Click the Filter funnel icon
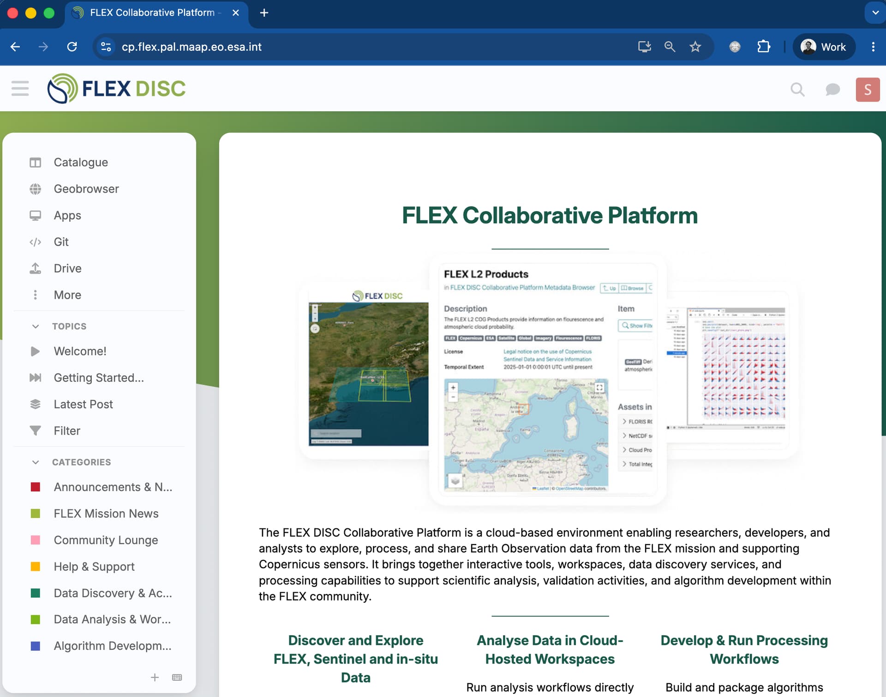This screenshot has height=697, width=886. (35, 430)
